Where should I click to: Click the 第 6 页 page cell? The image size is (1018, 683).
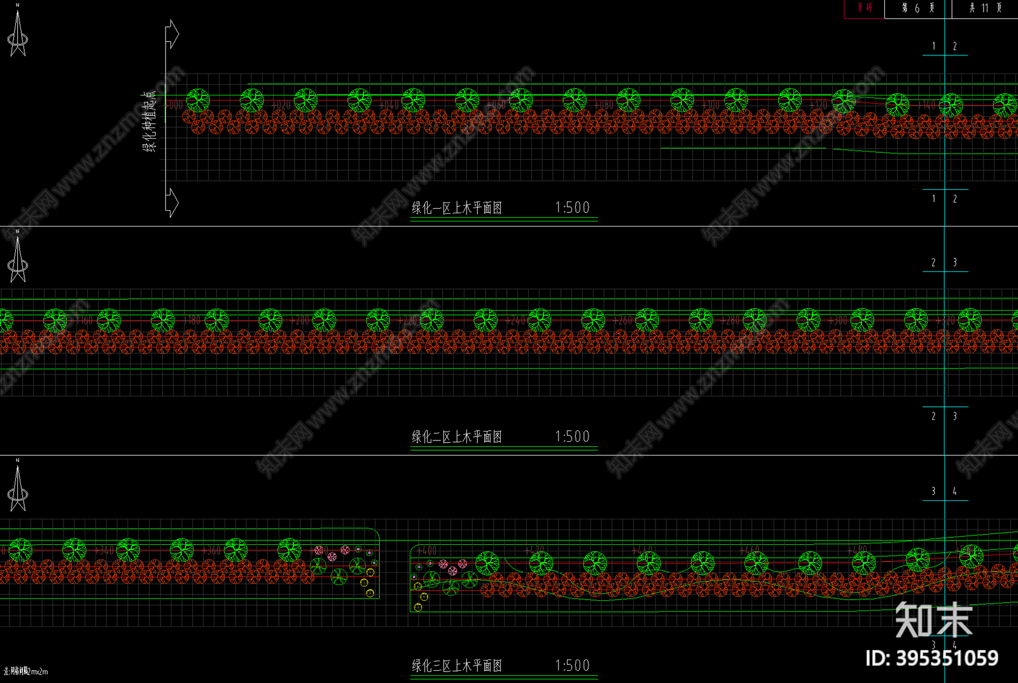pos(918,8)
